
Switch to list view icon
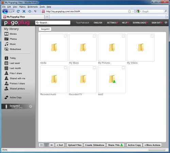click(41, 145)
